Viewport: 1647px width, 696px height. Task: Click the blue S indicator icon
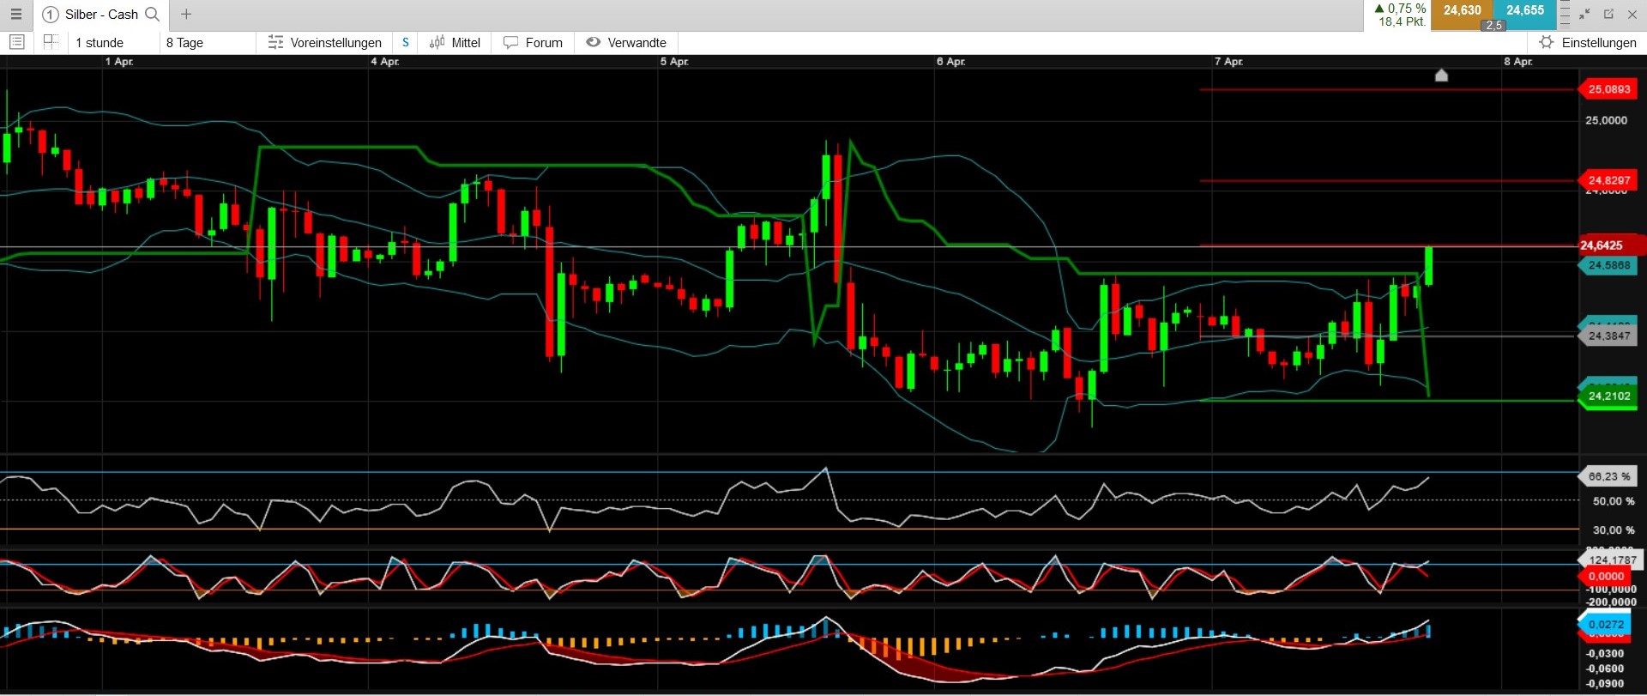(x=406, y=42)
